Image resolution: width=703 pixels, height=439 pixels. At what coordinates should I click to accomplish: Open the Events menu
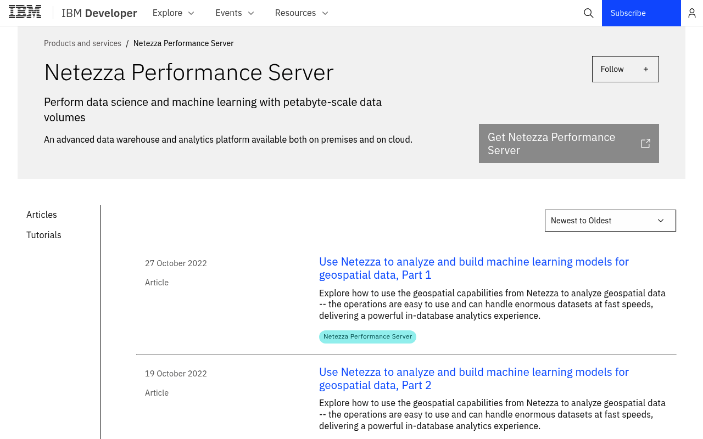tap(235, 13)
